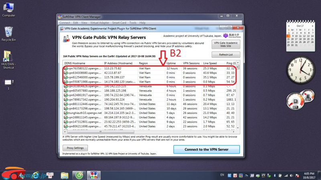Image resolution: width=321 pixels, height=180 pixels.
Task: Open Smart Card menu in VPN Client Manager
Action: [x=119, y=23]
